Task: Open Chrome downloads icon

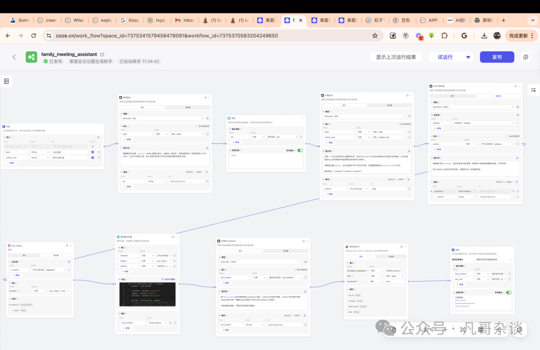Action: [484, 35]
